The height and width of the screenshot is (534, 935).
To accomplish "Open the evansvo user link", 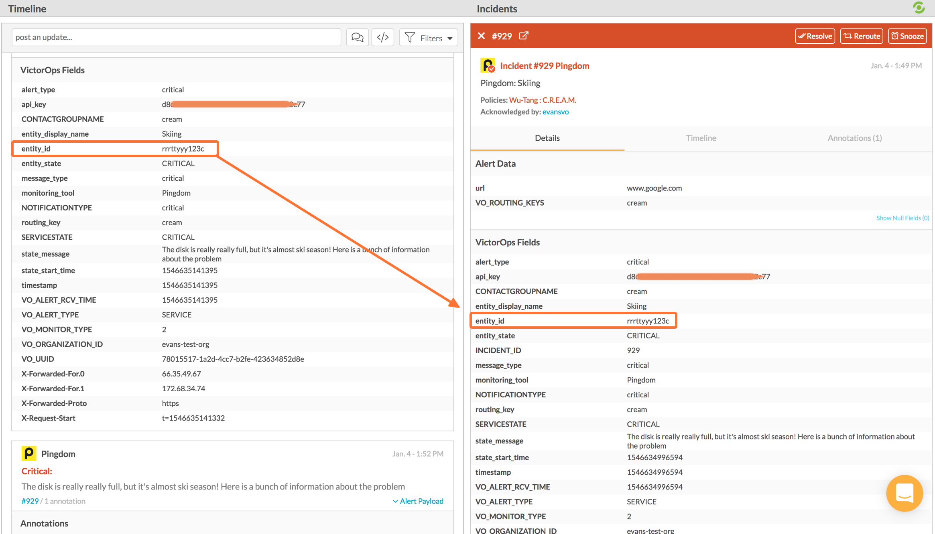I will pyautogui.click(x=555, y=112).
